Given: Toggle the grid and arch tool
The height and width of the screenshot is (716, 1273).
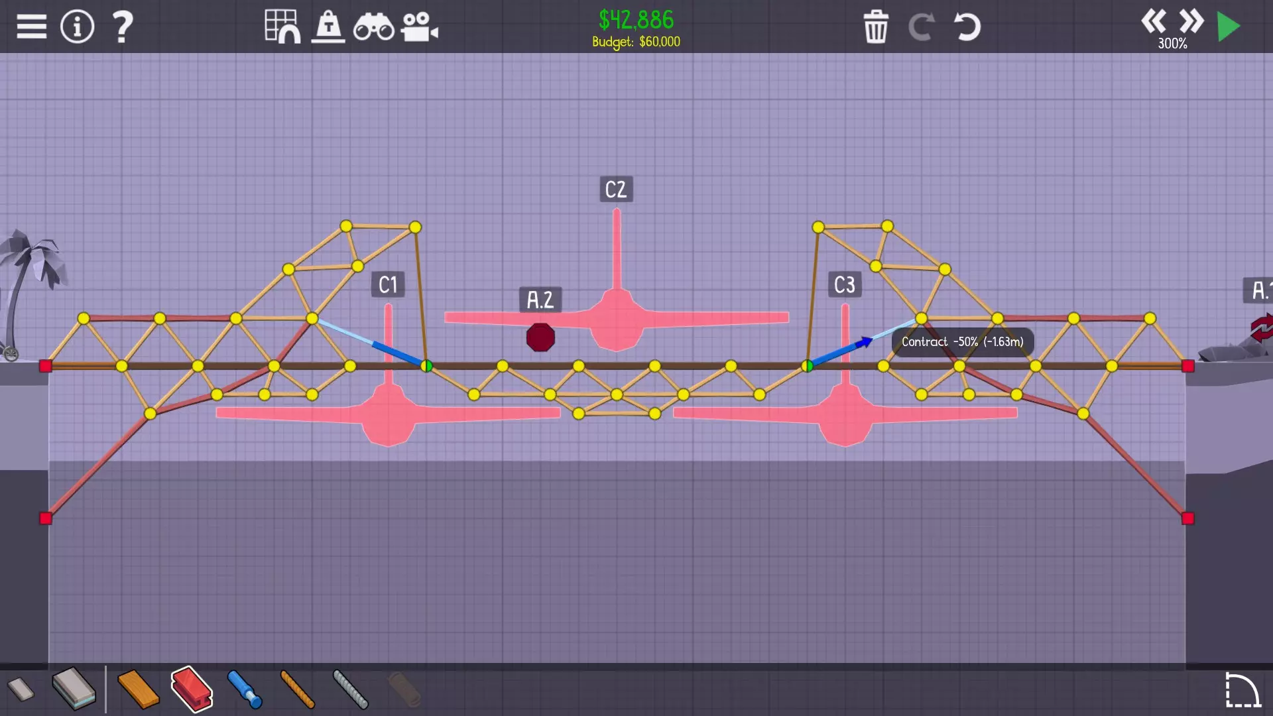Looking at the screenshot, I should (282, 27).
